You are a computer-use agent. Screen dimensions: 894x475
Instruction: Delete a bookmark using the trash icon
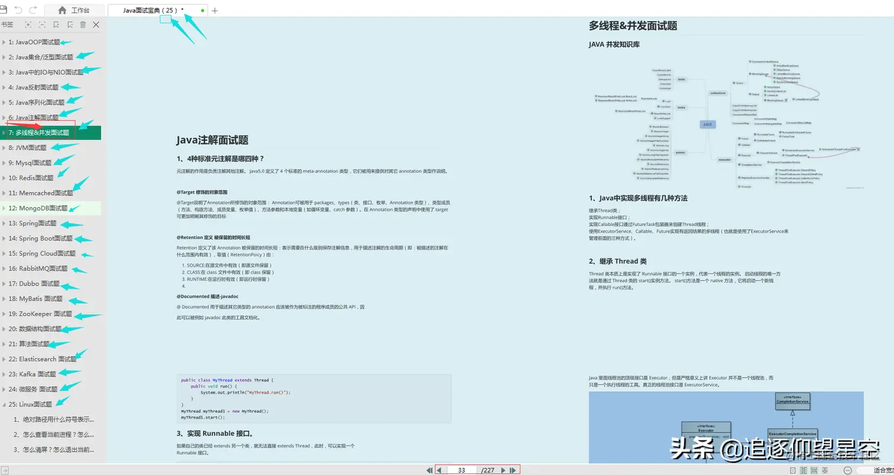coord(83,25)
